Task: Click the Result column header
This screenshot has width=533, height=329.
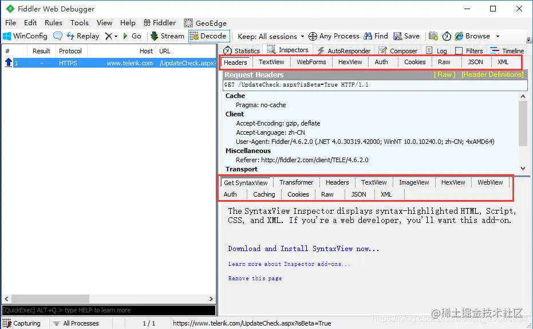Action: [x=41, y=51]
